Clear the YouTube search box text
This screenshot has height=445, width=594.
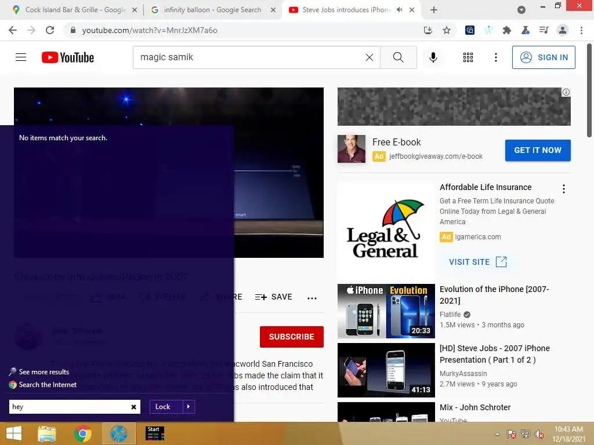370,57
